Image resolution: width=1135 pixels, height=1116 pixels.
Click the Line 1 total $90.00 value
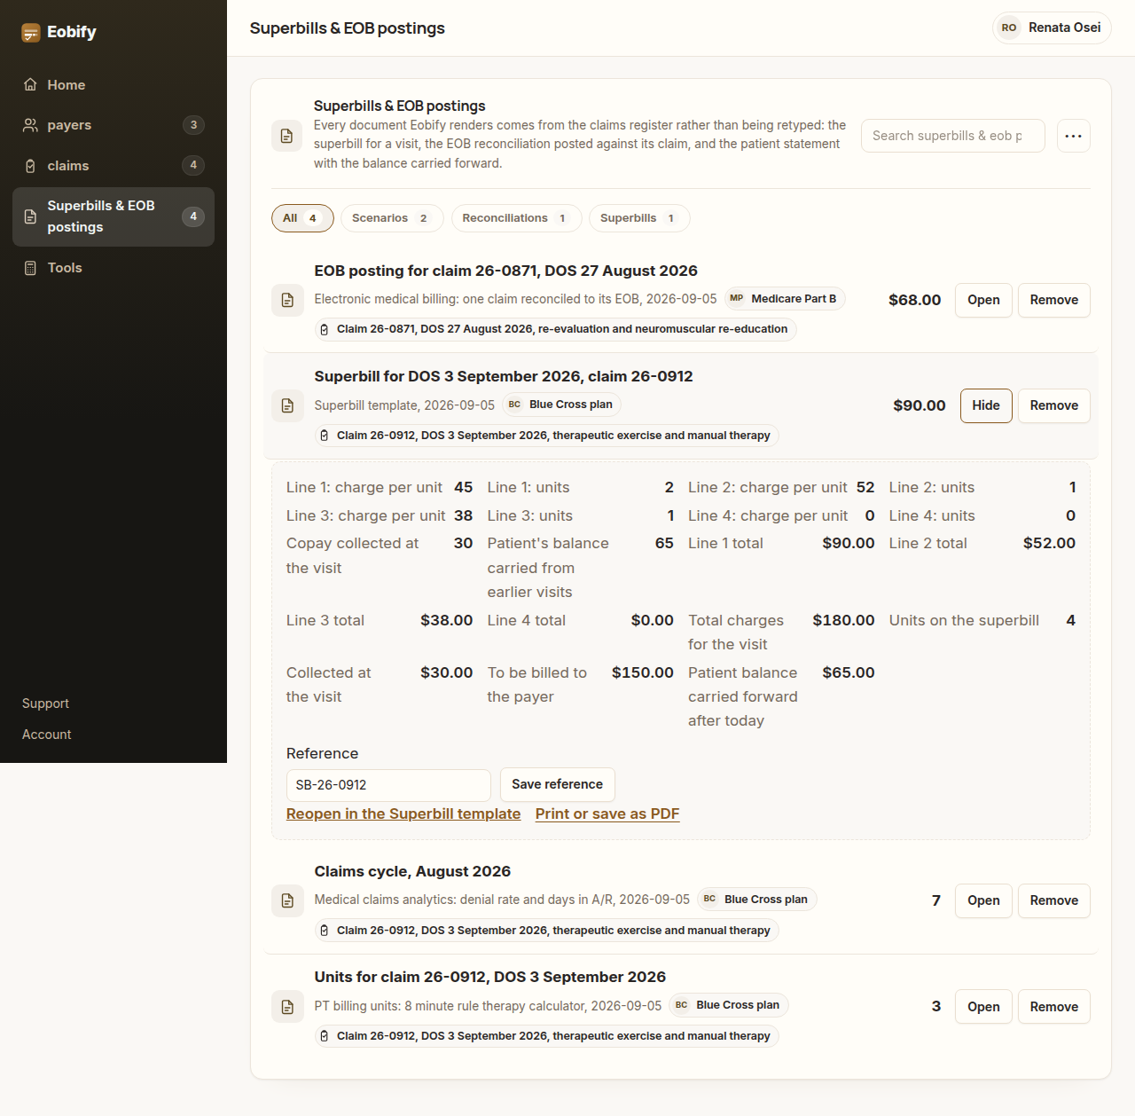pyautogui.click(x=849, y=543)
